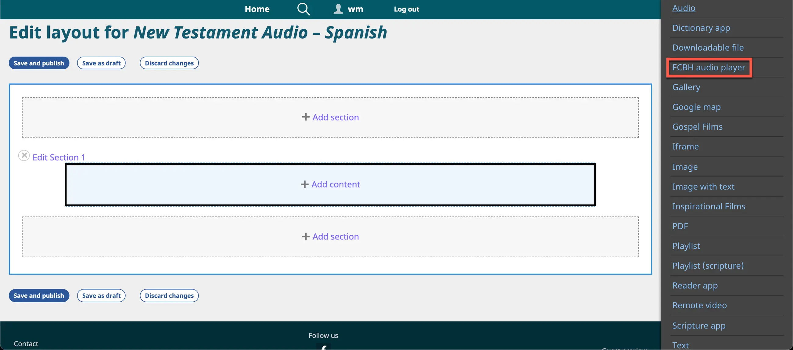Open the Home menu item
Screen dimensions: 793x350
click(257, 9)
